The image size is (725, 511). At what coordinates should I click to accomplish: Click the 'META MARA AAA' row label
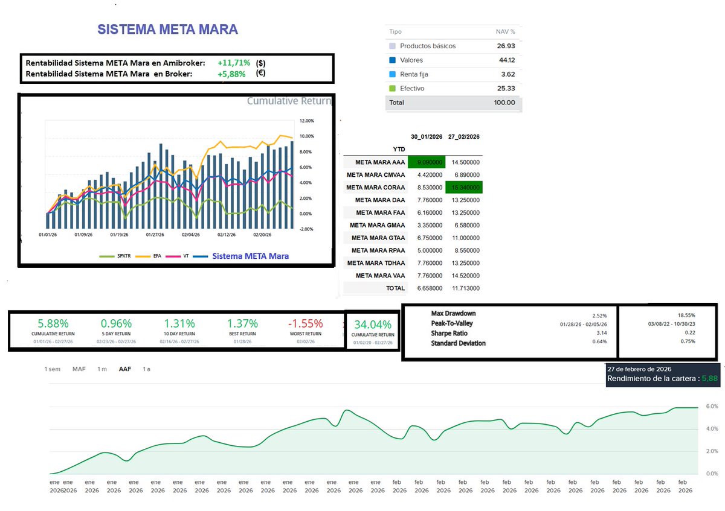380,162
